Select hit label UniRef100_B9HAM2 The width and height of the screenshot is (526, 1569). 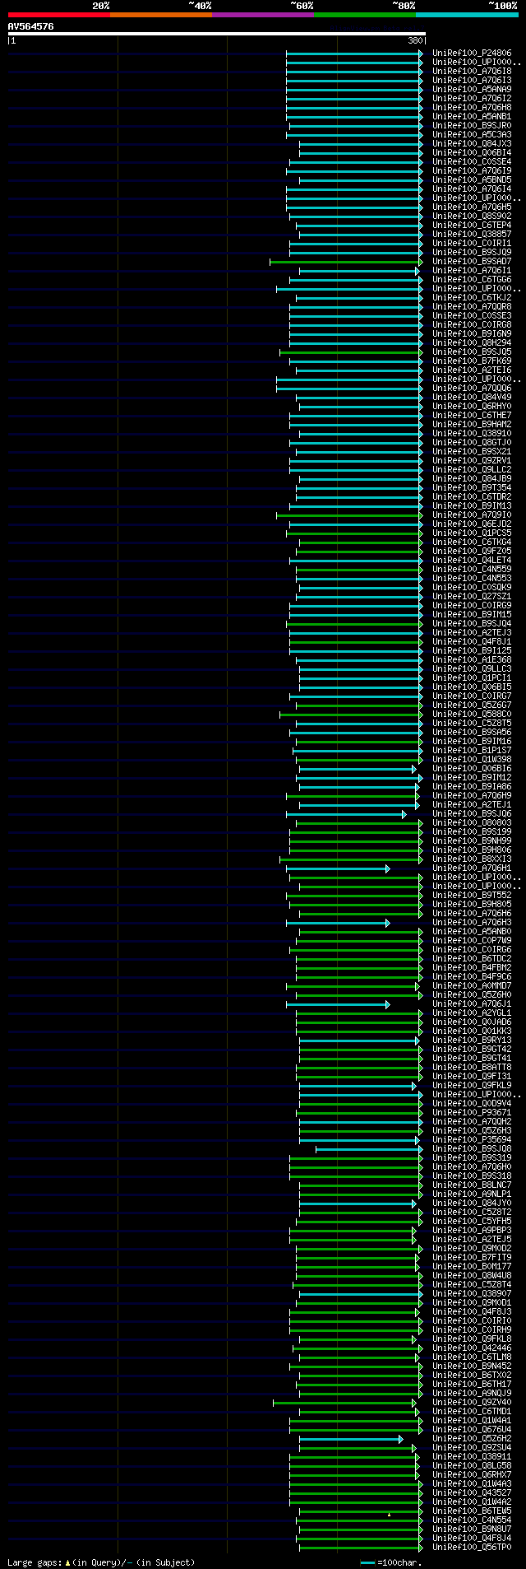(472, 425)
